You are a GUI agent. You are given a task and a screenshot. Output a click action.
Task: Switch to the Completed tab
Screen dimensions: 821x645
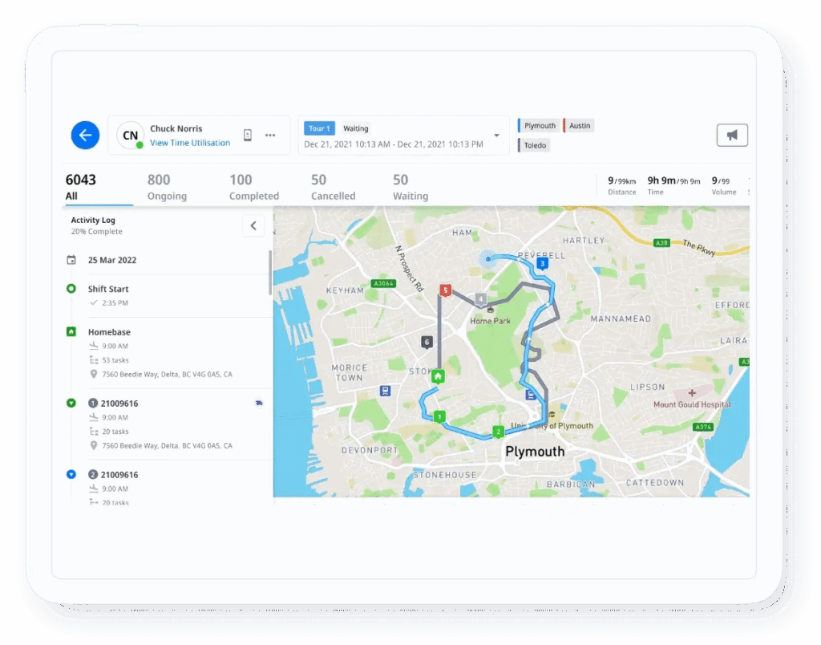[253, 186]
